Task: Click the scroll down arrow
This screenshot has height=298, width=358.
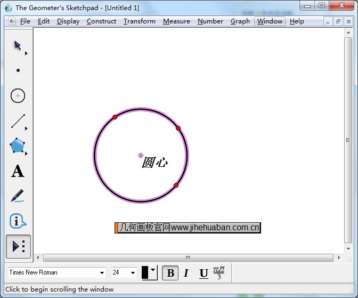Action: (x=348, y=248)
